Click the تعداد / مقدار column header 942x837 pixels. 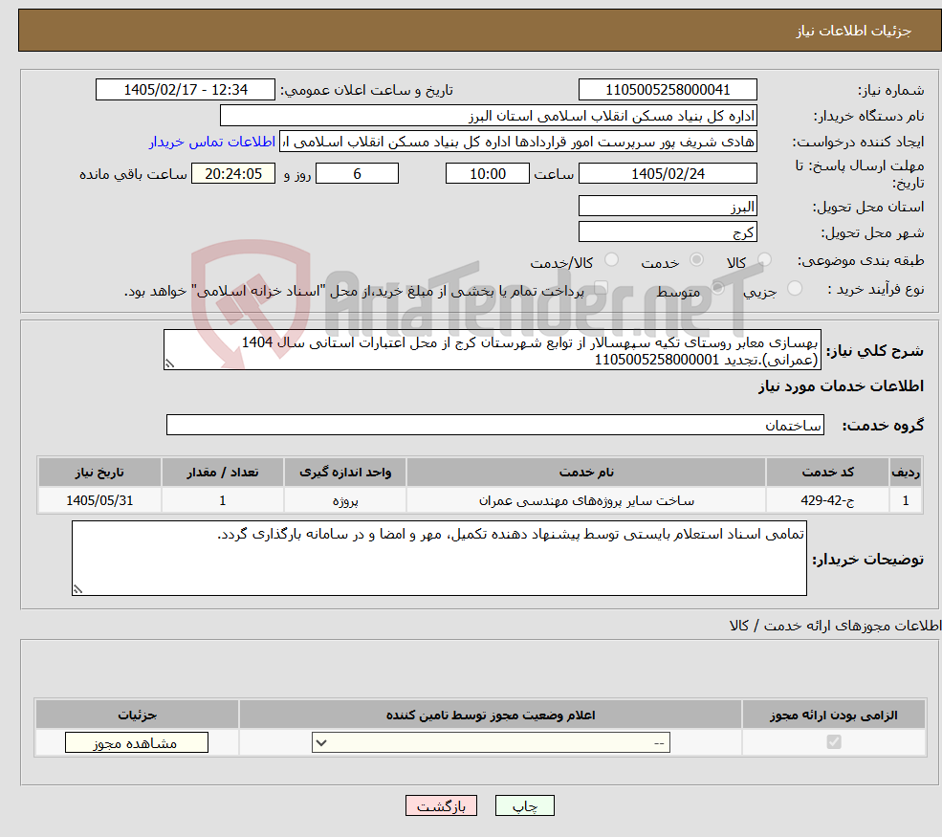tap(222, 473)
